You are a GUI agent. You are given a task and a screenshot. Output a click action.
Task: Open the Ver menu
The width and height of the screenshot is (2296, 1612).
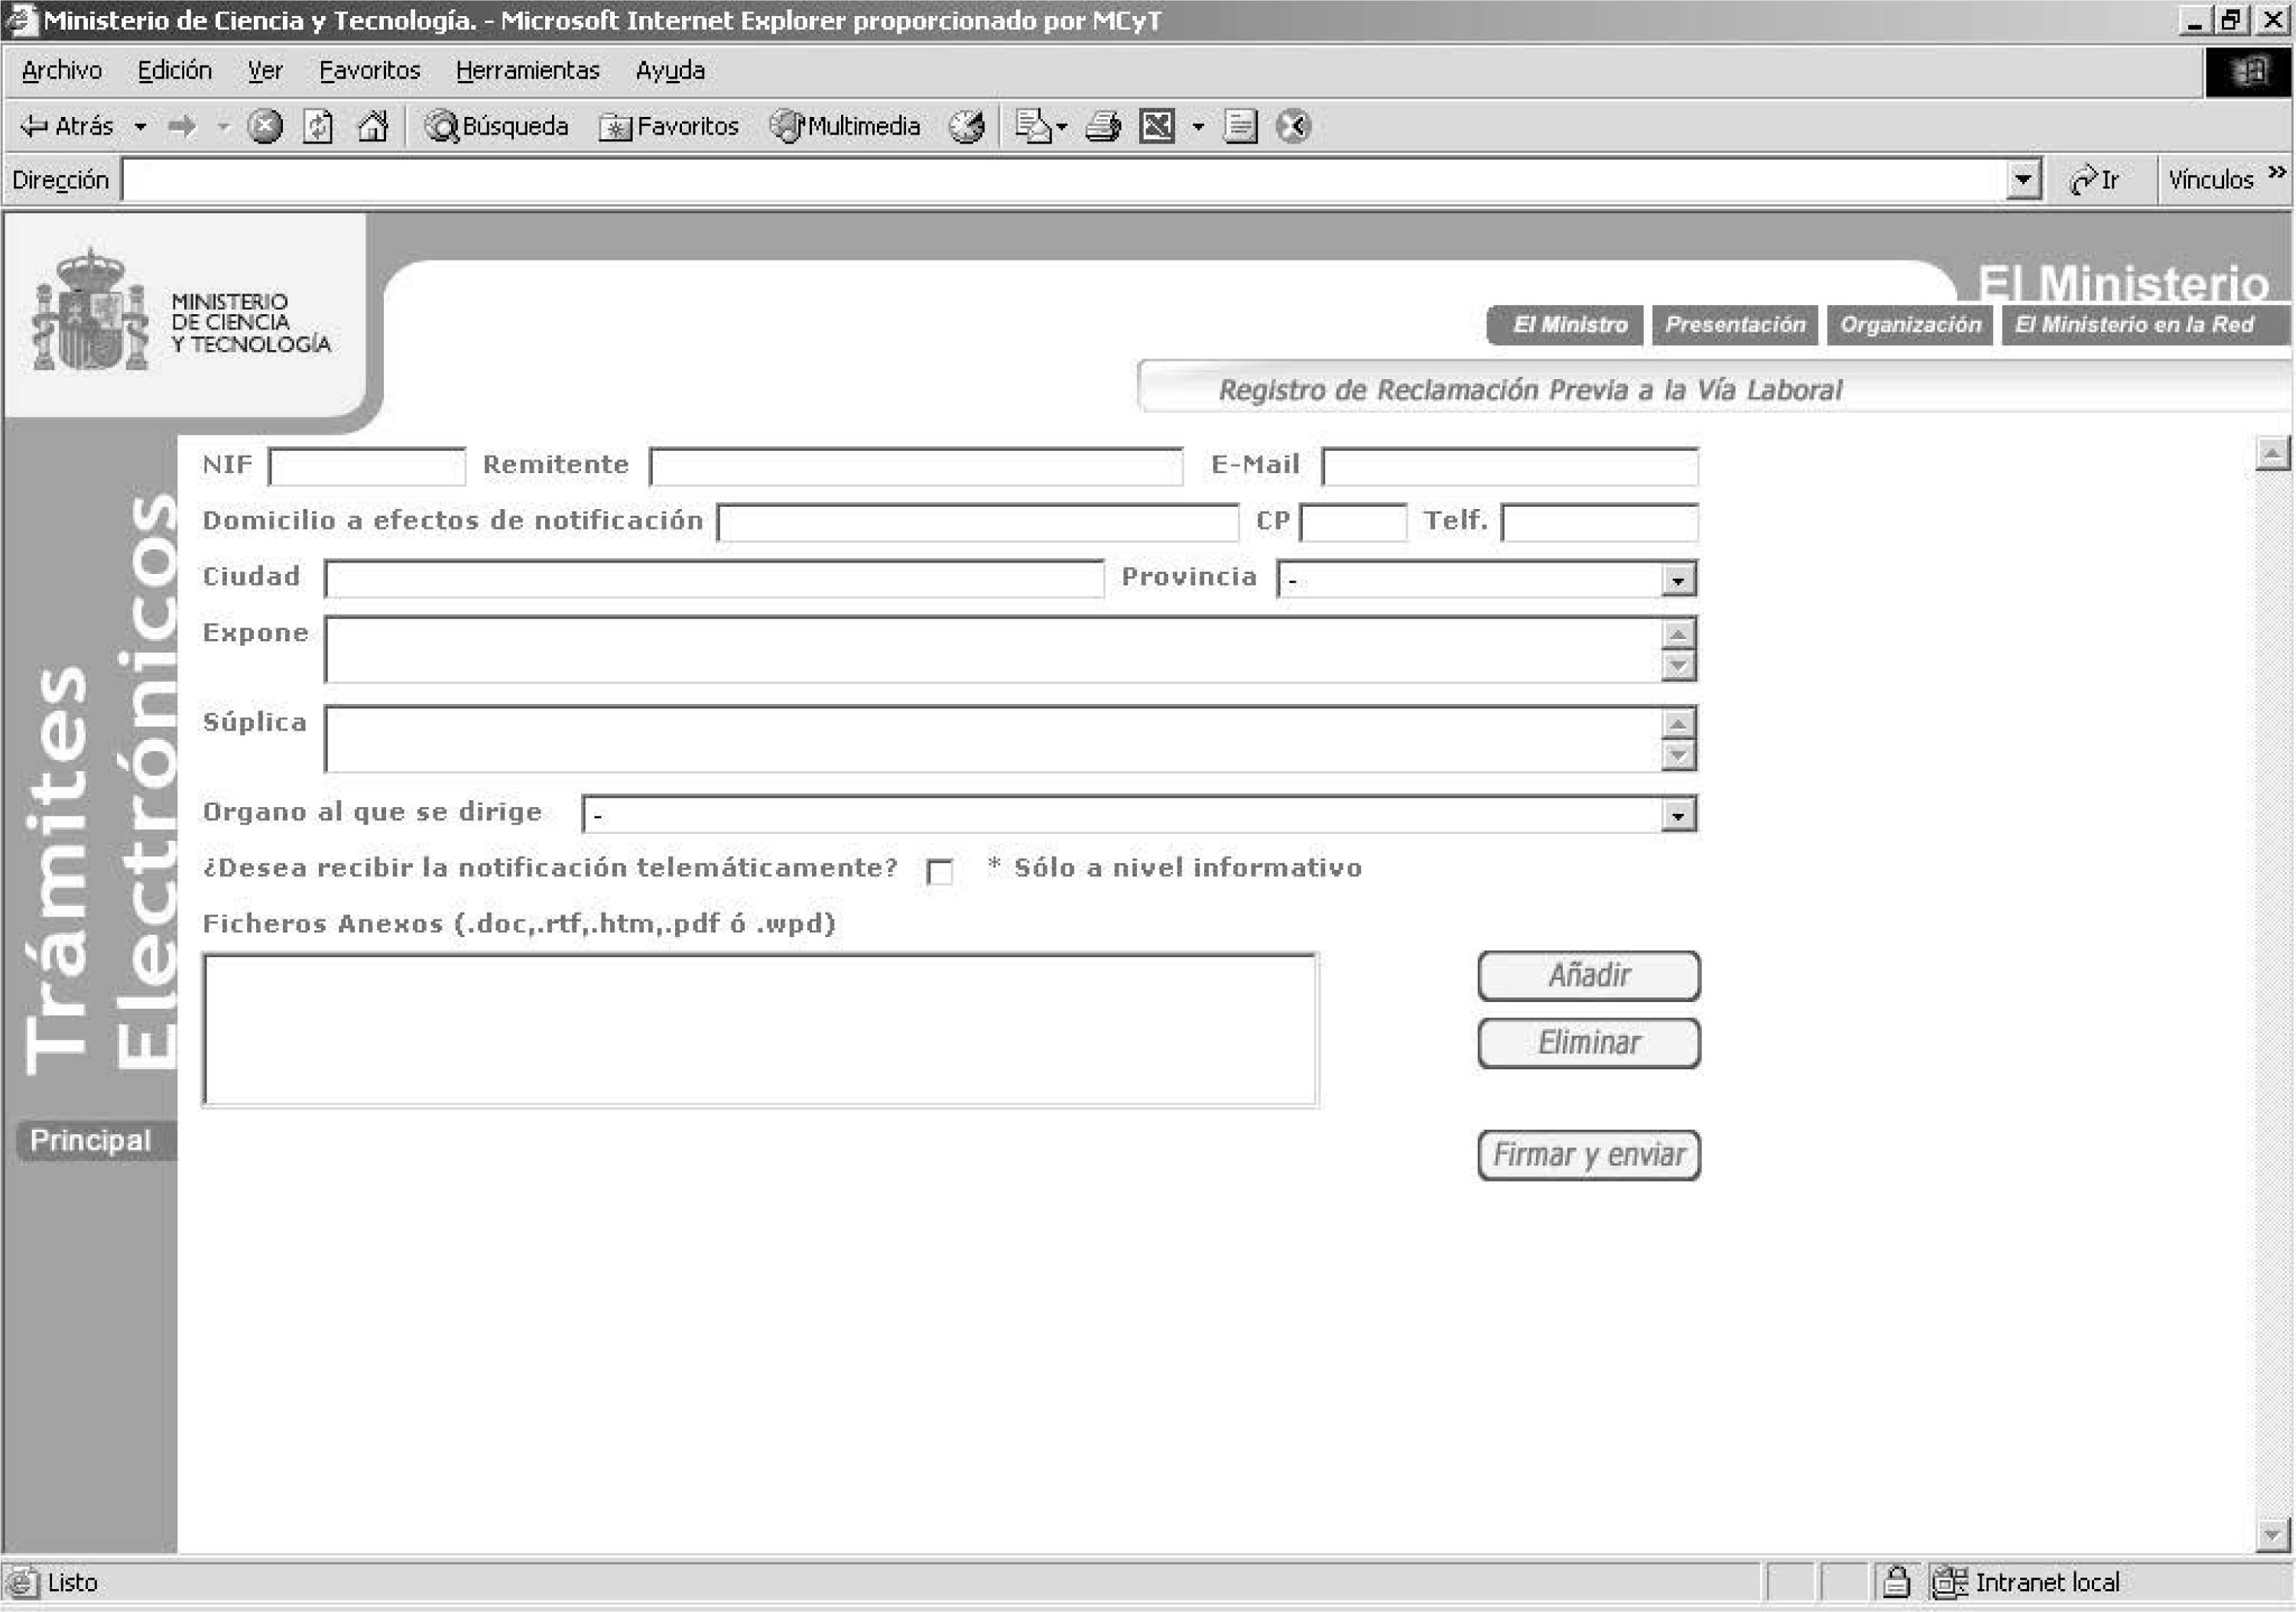click(265, 71)
